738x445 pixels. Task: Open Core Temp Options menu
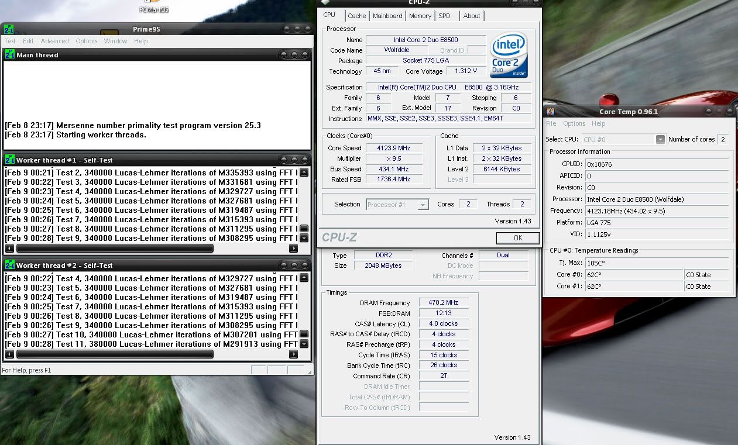click(x=574, y=123)
